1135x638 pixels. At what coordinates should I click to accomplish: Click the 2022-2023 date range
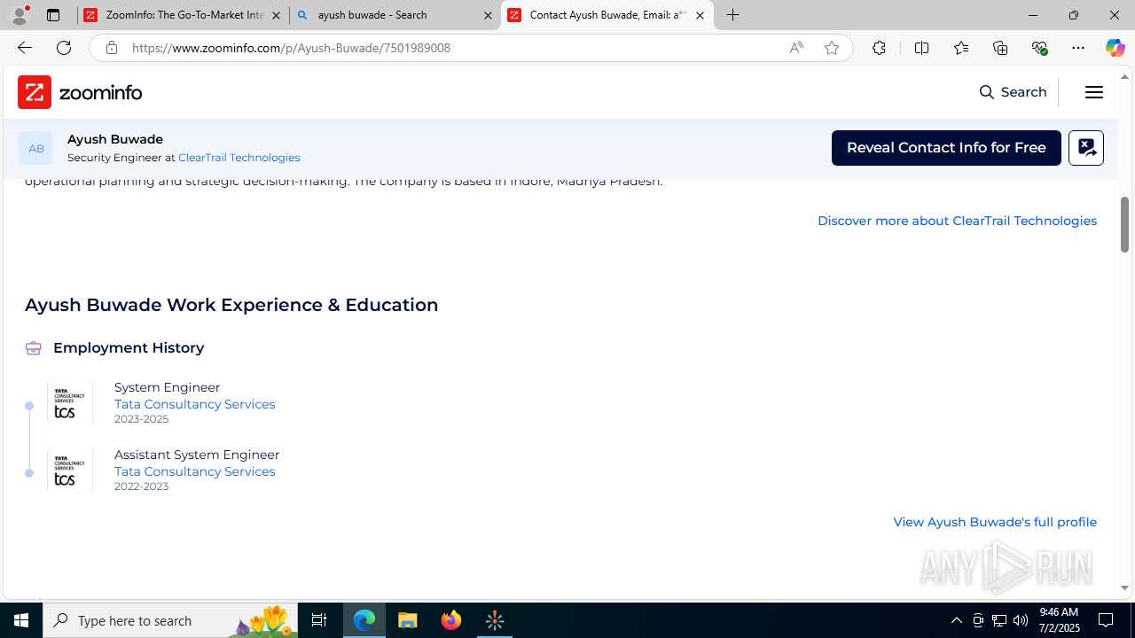pos(141,486)
